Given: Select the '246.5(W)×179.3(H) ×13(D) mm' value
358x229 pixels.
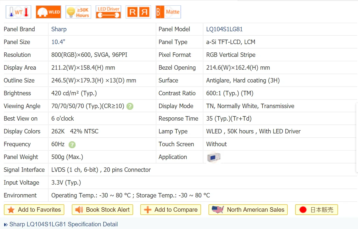Looking at the screenshot, I should (x=94, y=80).
